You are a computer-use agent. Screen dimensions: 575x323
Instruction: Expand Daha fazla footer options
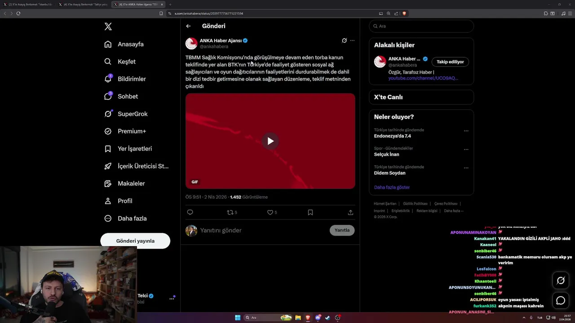click(x=454, y=211)
